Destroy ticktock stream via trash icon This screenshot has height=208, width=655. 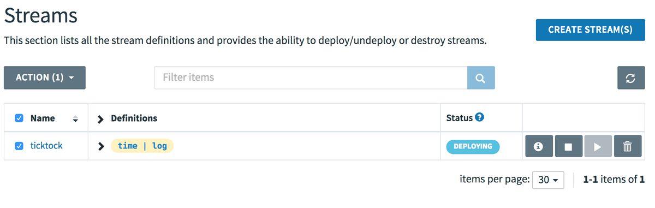[628, 146]
